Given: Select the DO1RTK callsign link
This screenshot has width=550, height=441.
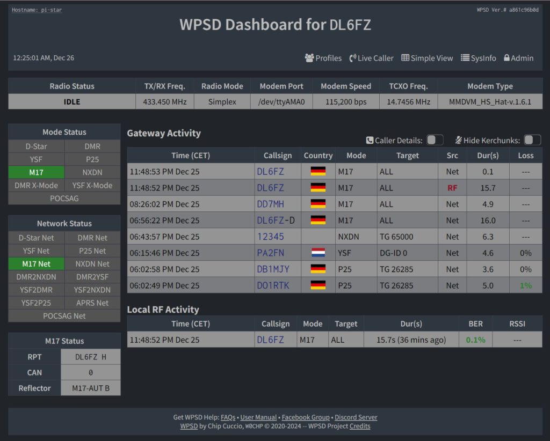Looking at the screenshot, I should [272, 285].
